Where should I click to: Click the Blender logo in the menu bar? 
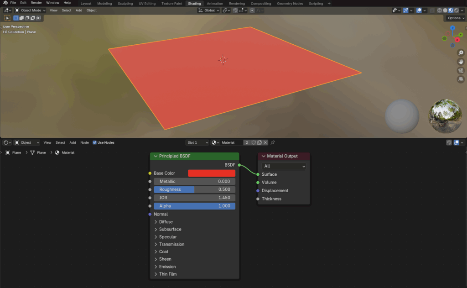click(x=5, y=3)
